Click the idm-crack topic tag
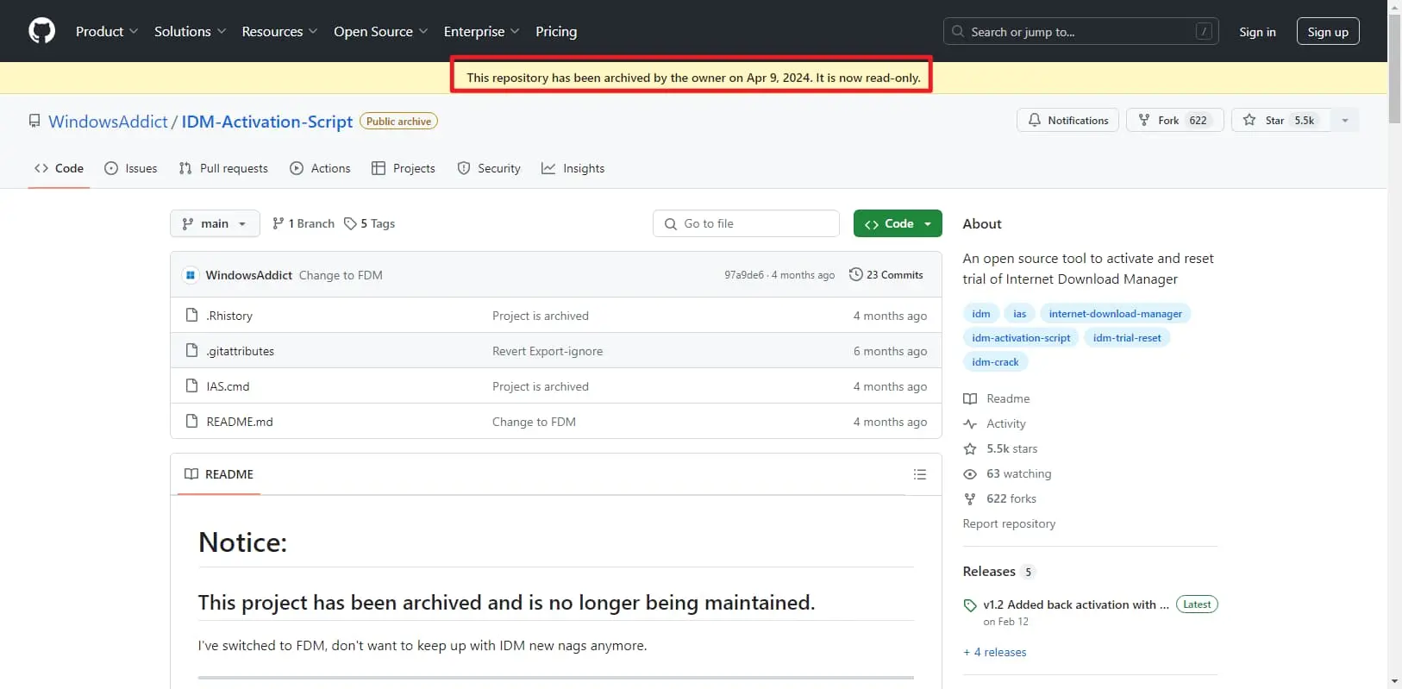Viewport: 1402px width, 689px height. (x=995, y=362)
